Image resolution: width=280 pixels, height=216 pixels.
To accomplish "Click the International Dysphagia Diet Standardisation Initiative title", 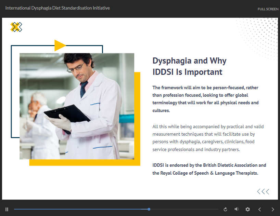I will [58, 8].
